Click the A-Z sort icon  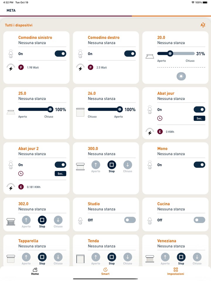coord(203,25)
